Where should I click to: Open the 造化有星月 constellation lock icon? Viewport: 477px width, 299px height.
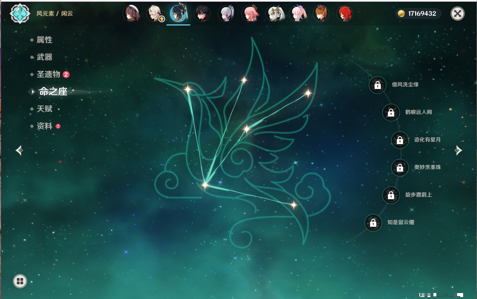[x=400, y=140]
